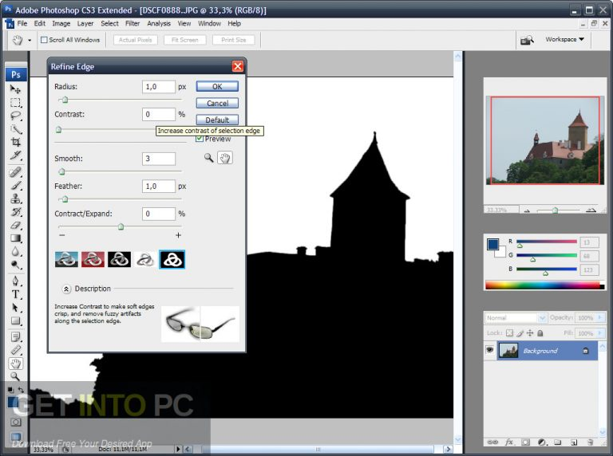Select the Magic Wand tool

[15, 129]
